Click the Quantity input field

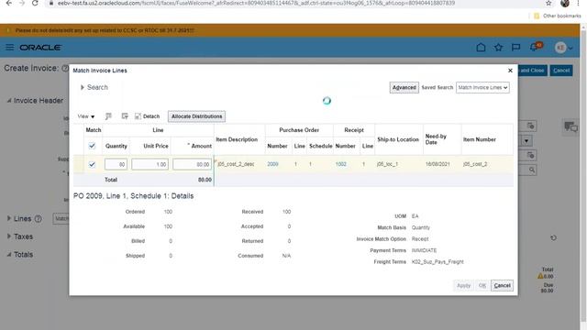pos(116,164)
